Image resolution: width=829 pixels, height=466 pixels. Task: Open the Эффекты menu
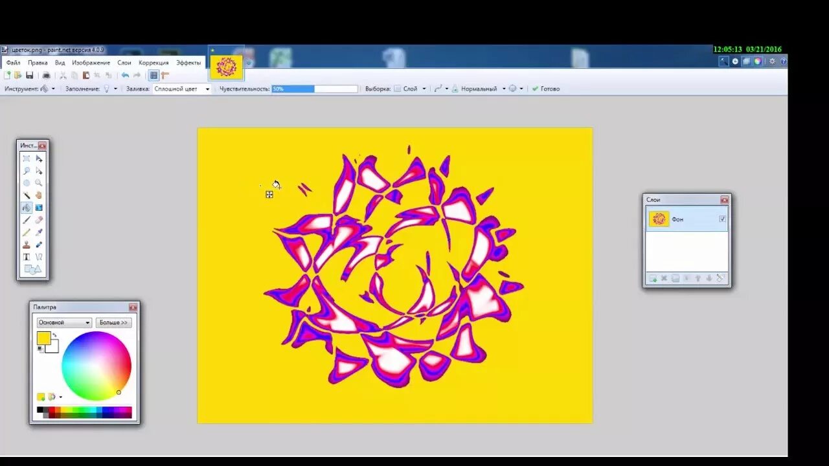[188, 63]
